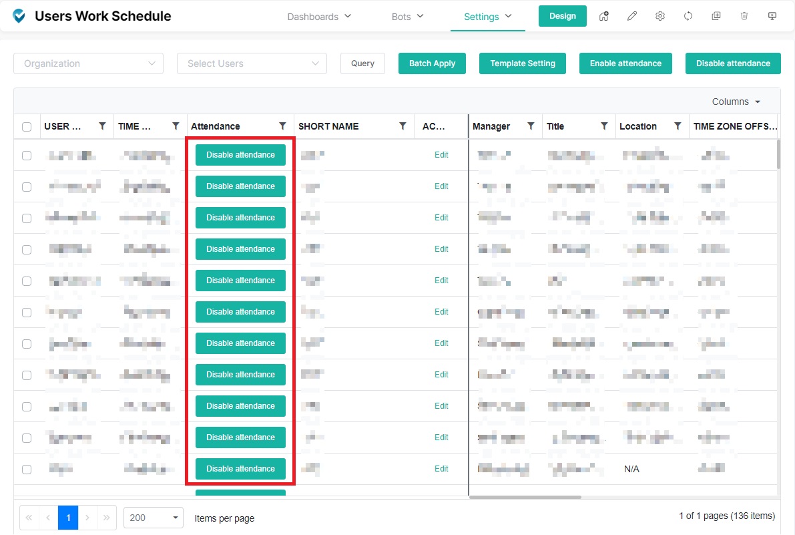Click the Batch Apply button
The width and height of the screenshot is (795, 535).
(432, 63)
